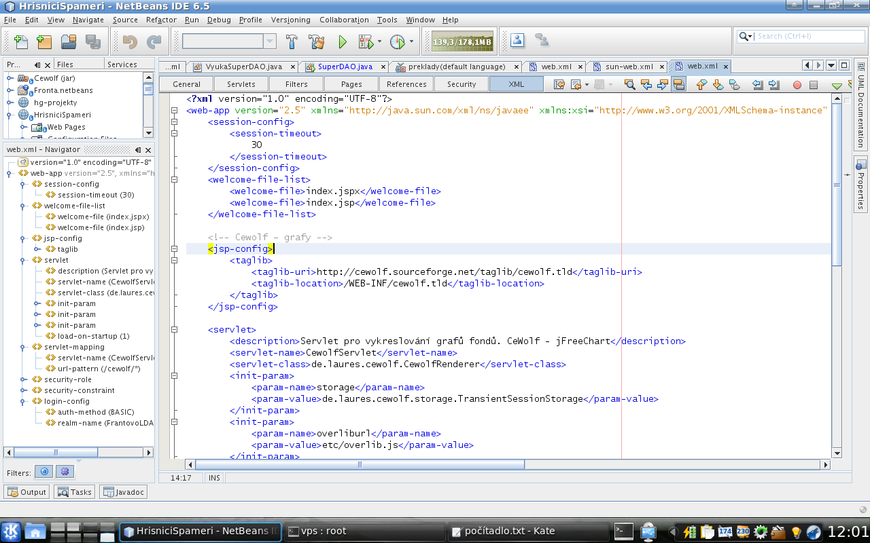Open the Collaboration menu
This screenshot has width=870, height=543.
click(x=344, y=20)
